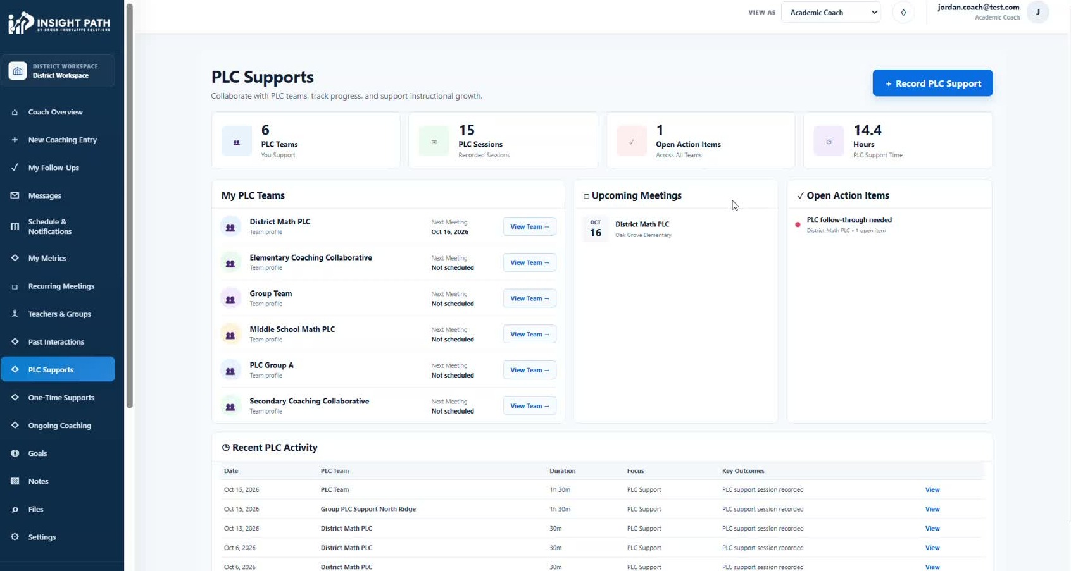Click the Open Action Items stat card icon

[632, 141]
